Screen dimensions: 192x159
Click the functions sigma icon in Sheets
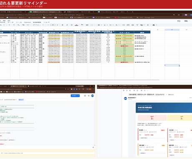pos(148,25)
